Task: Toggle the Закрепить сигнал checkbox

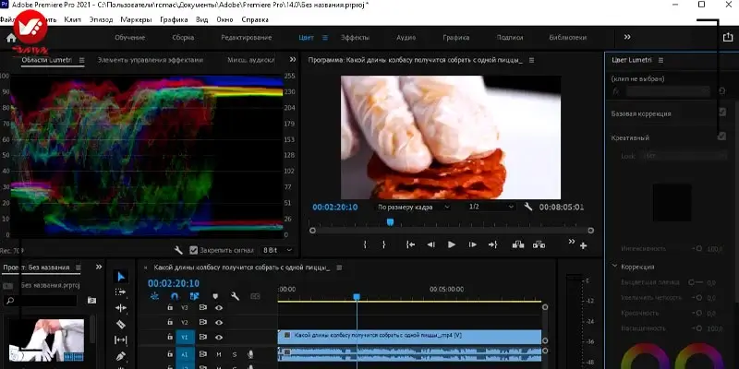Action: (x=193, y=250)
